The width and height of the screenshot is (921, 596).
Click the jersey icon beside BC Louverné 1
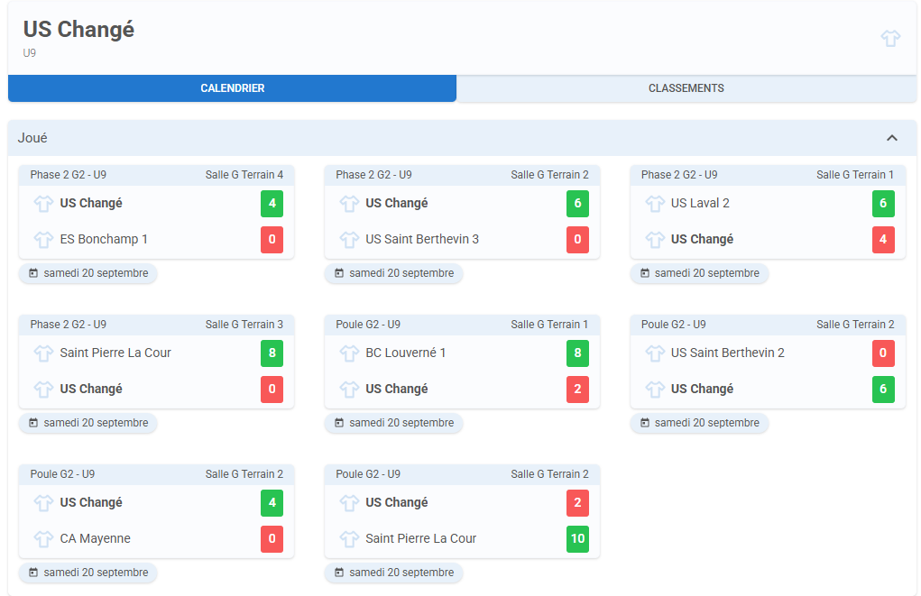[349, 353]
